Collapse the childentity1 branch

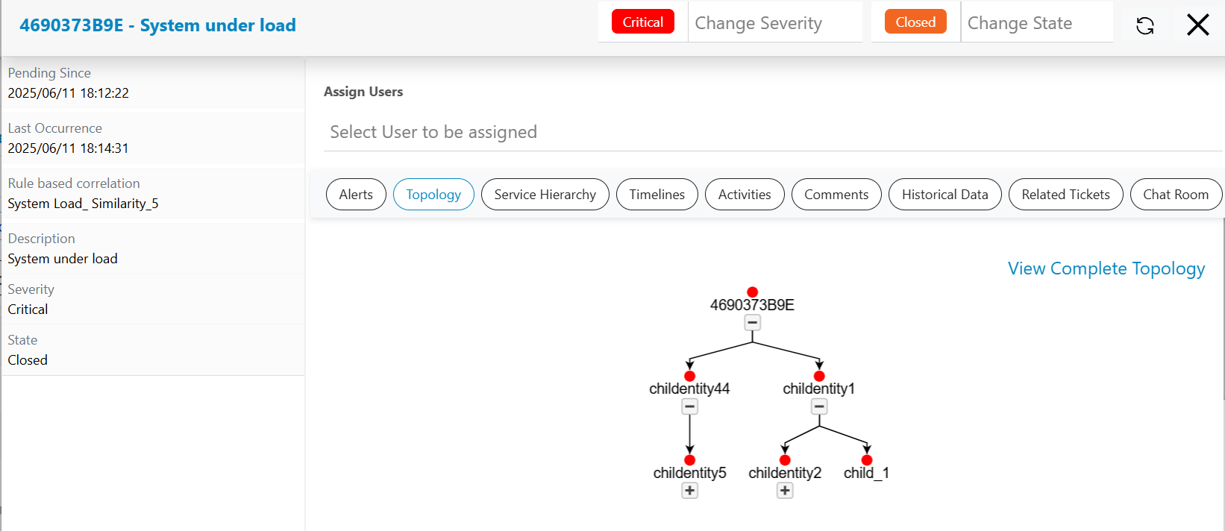point(819,407)
